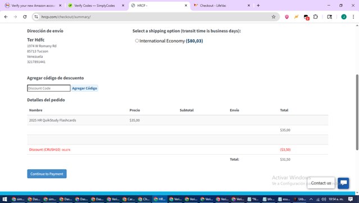This screenshot has height=203, width=359.
Task: Select International Economy shipping option
Action: click(137, 41)
